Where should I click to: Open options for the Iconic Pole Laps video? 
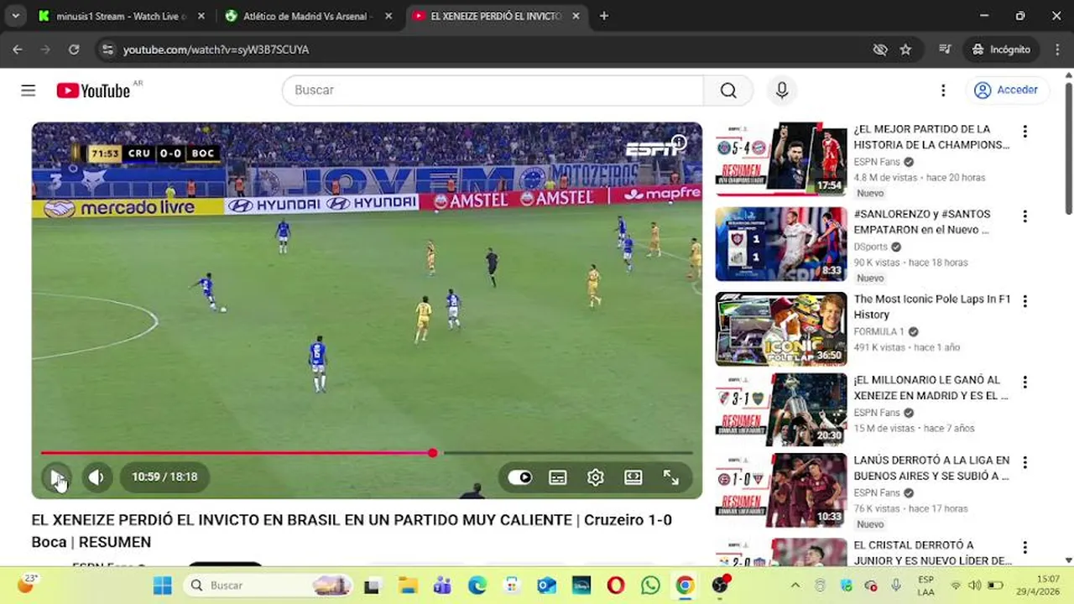[x=1024, y=301]
